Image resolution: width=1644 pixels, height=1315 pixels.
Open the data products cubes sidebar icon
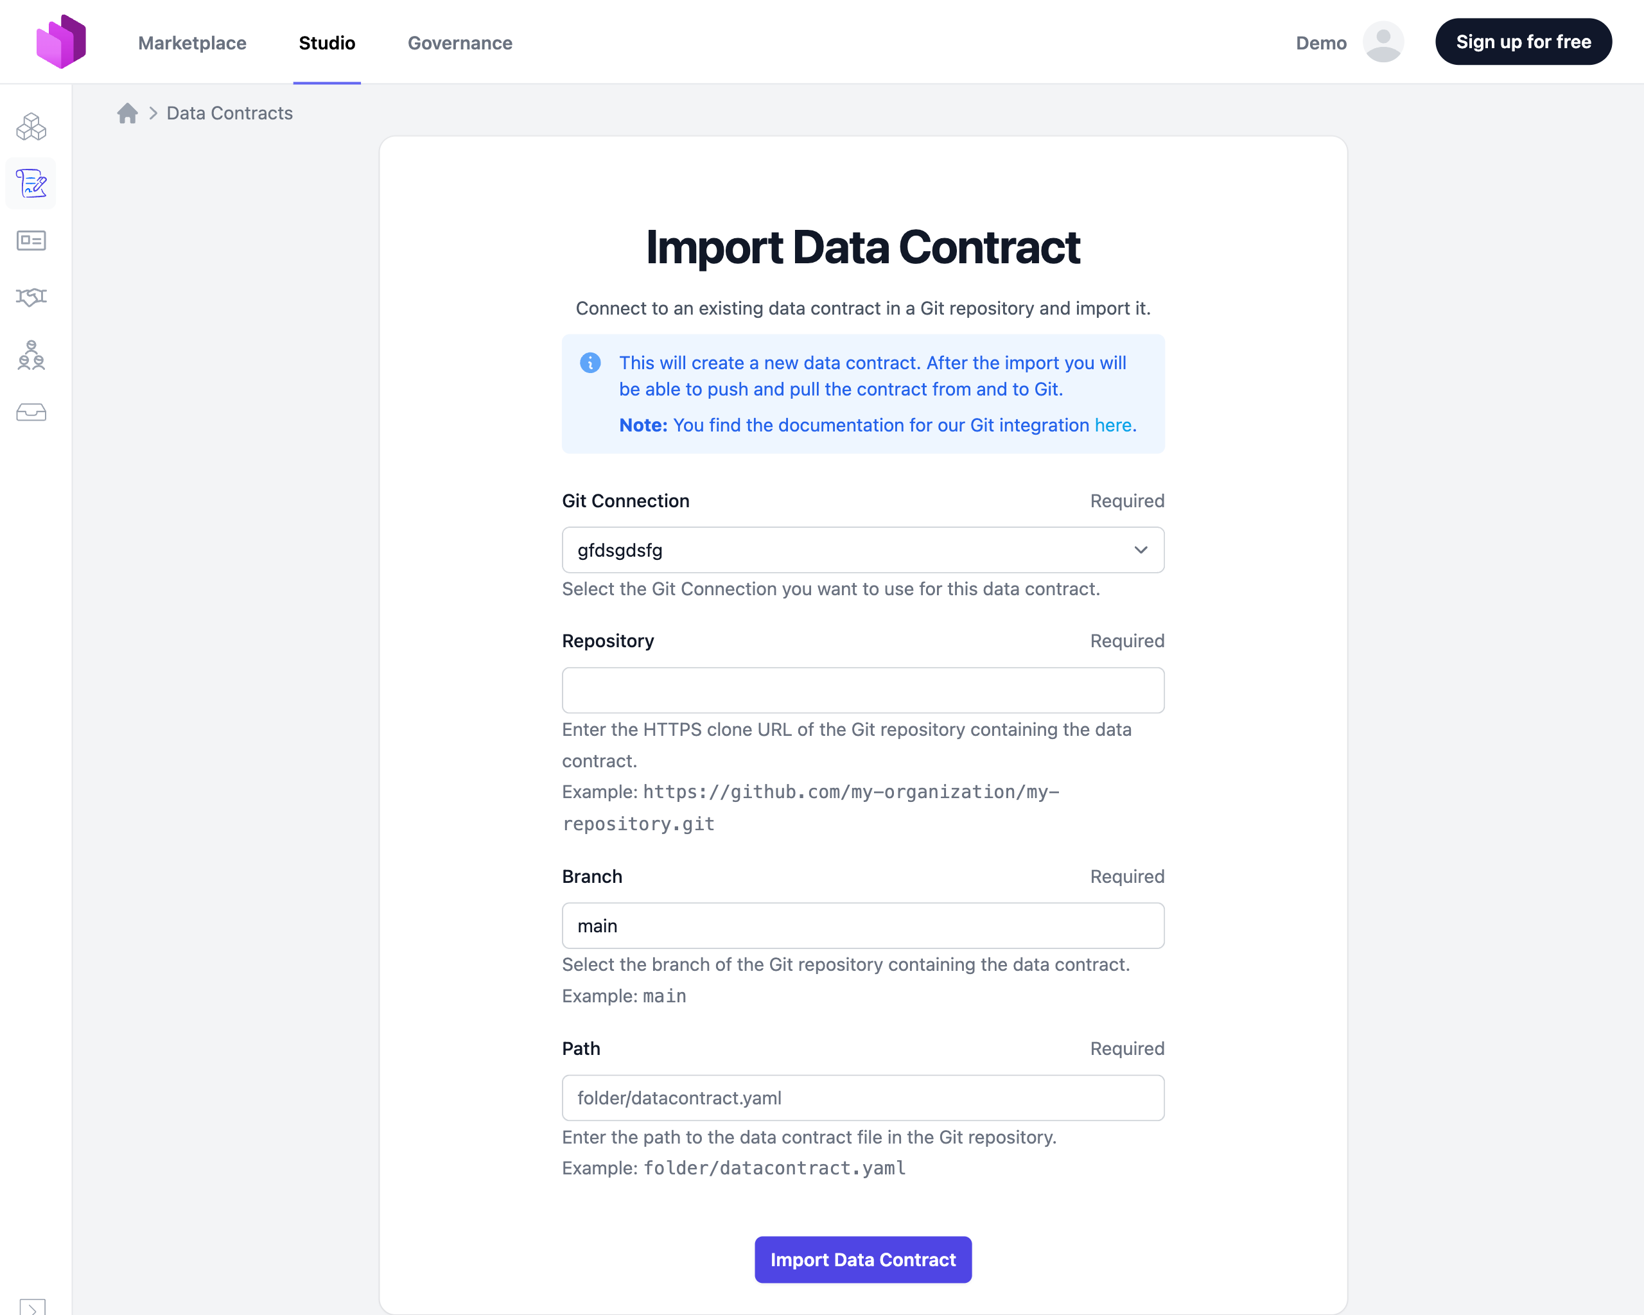(31, 126)
